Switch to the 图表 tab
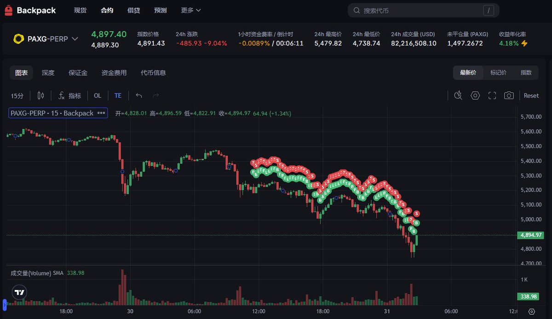 [22, 73]
